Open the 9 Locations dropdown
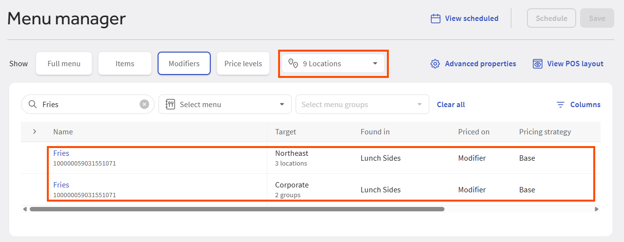The width and height of the screenshot is (624, 242). click(333, 63)
